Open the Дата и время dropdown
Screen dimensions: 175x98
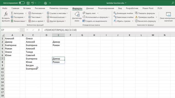(x=37, y=21)
